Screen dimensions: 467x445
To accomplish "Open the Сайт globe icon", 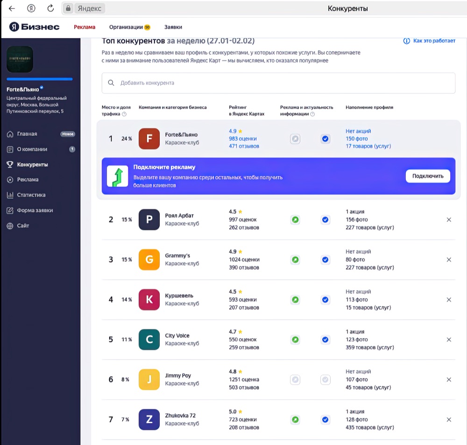I will 10,226.
